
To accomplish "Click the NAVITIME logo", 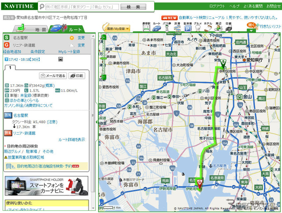I will point(19,6).
